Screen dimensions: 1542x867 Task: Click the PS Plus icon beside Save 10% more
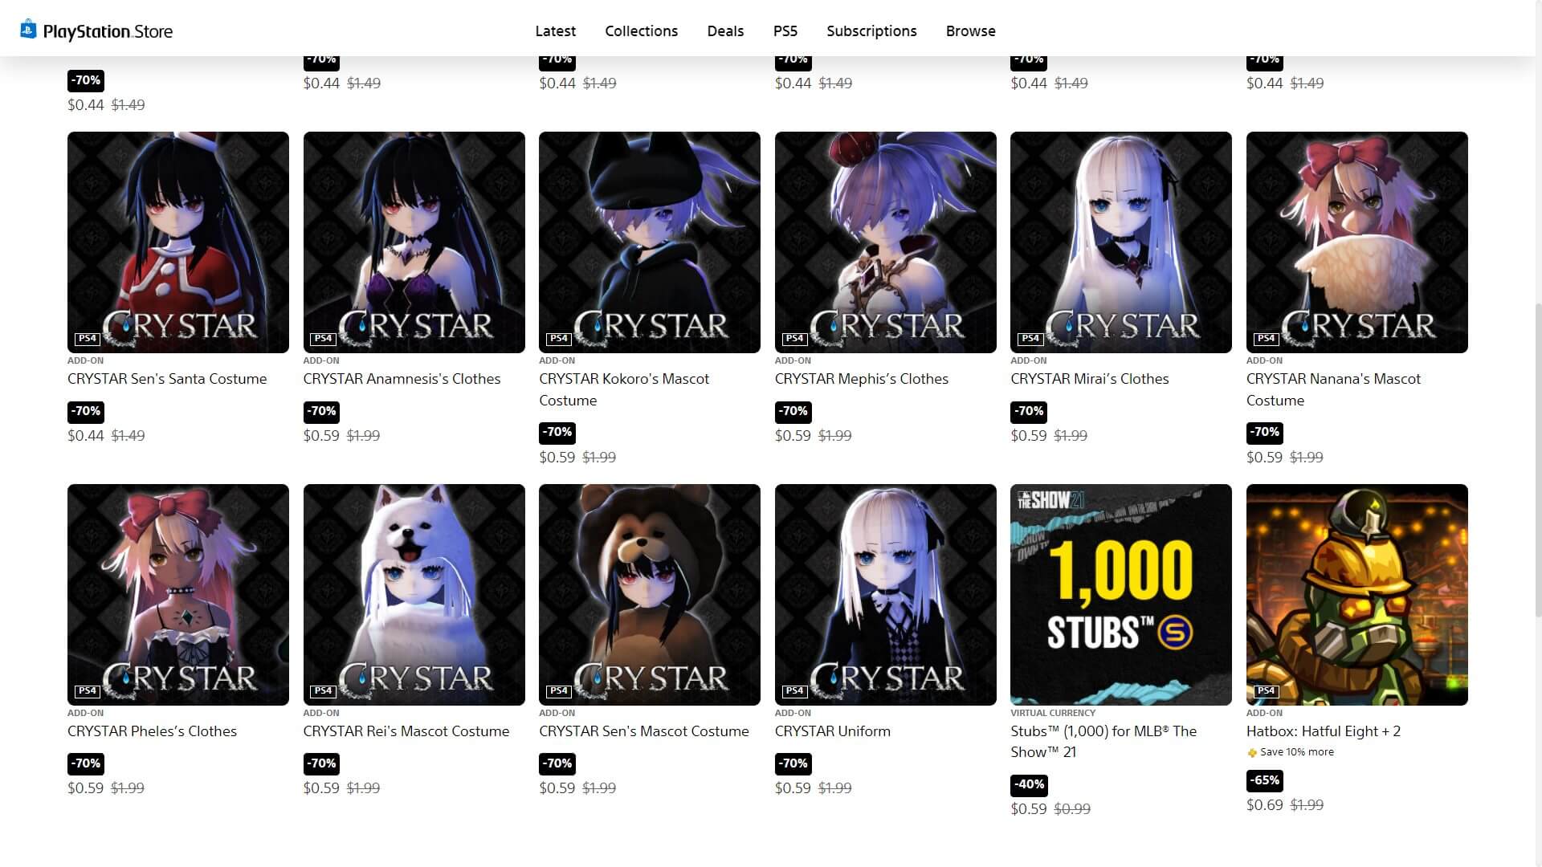click(x=1251, y=753)
